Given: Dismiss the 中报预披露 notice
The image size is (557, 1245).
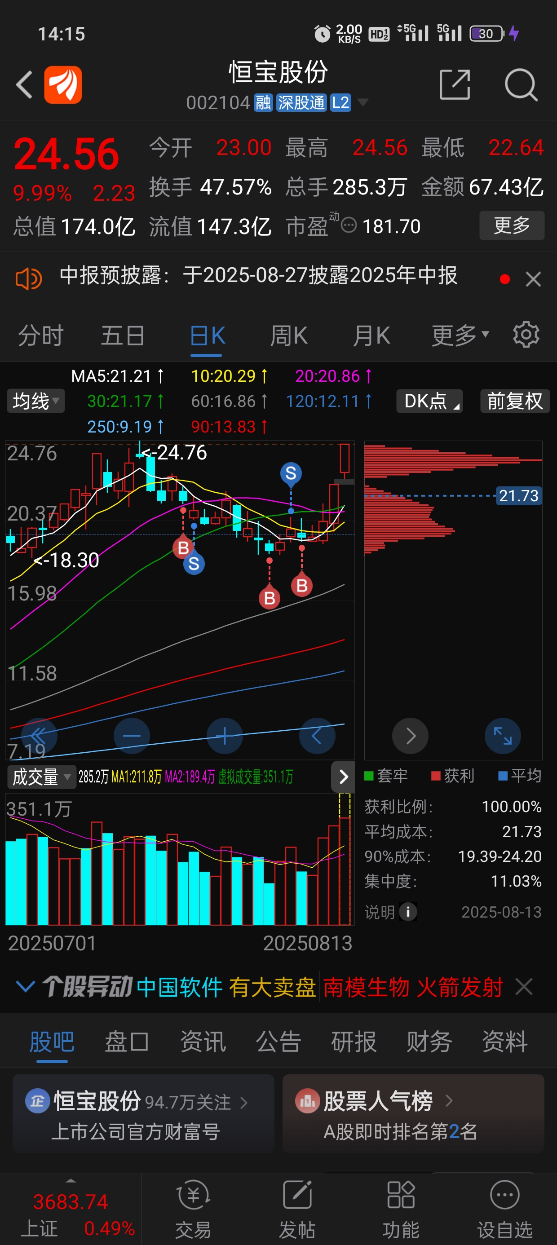Looking at the screenshot, I should pyautogui.click(x=533, y=279).
